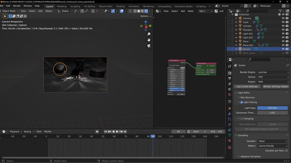Jump to timeline end frame button

click(x=125, y=132)
